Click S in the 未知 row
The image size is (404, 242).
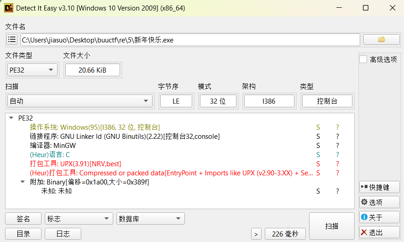pos(318,191)
